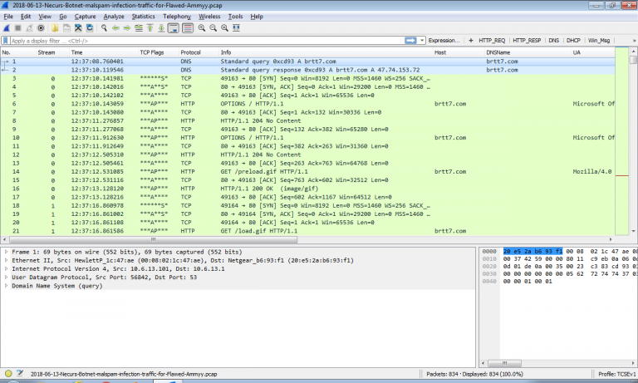Expand the Frame 1 details row
638x383 pixels.
click(x=6, y=252)
